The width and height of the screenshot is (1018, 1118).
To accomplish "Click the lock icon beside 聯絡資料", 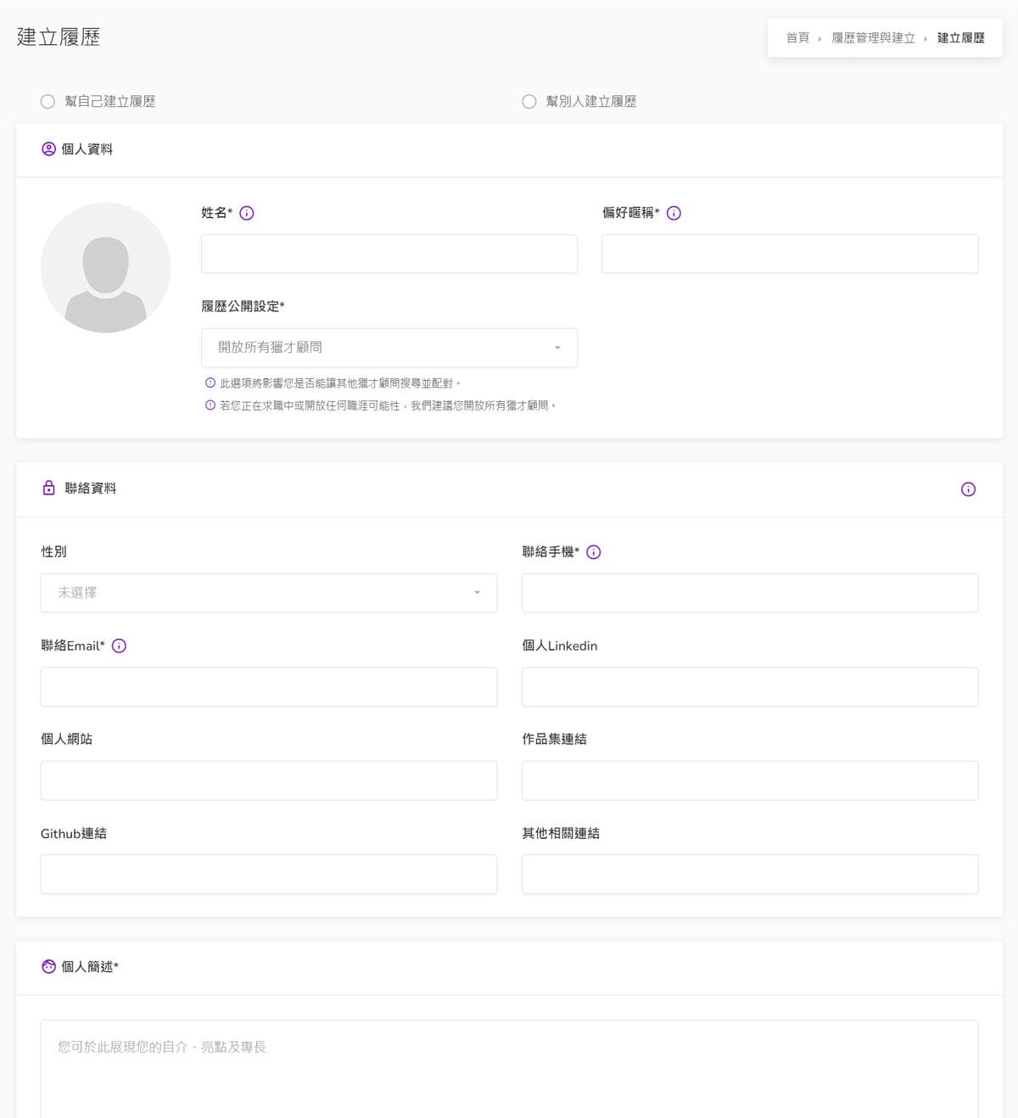I will (49, 489).
